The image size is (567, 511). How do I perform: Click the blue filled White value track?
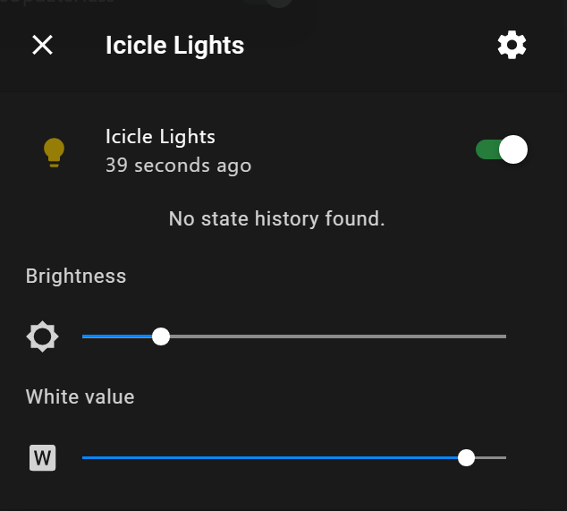point(268,457)
